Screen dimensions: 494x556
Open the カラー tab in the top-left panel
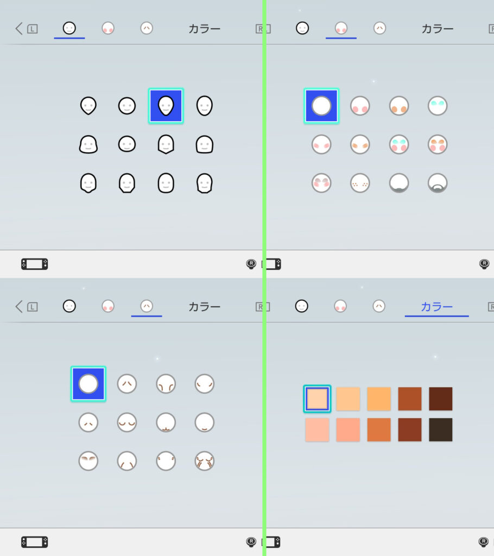[x=204, y=28]
